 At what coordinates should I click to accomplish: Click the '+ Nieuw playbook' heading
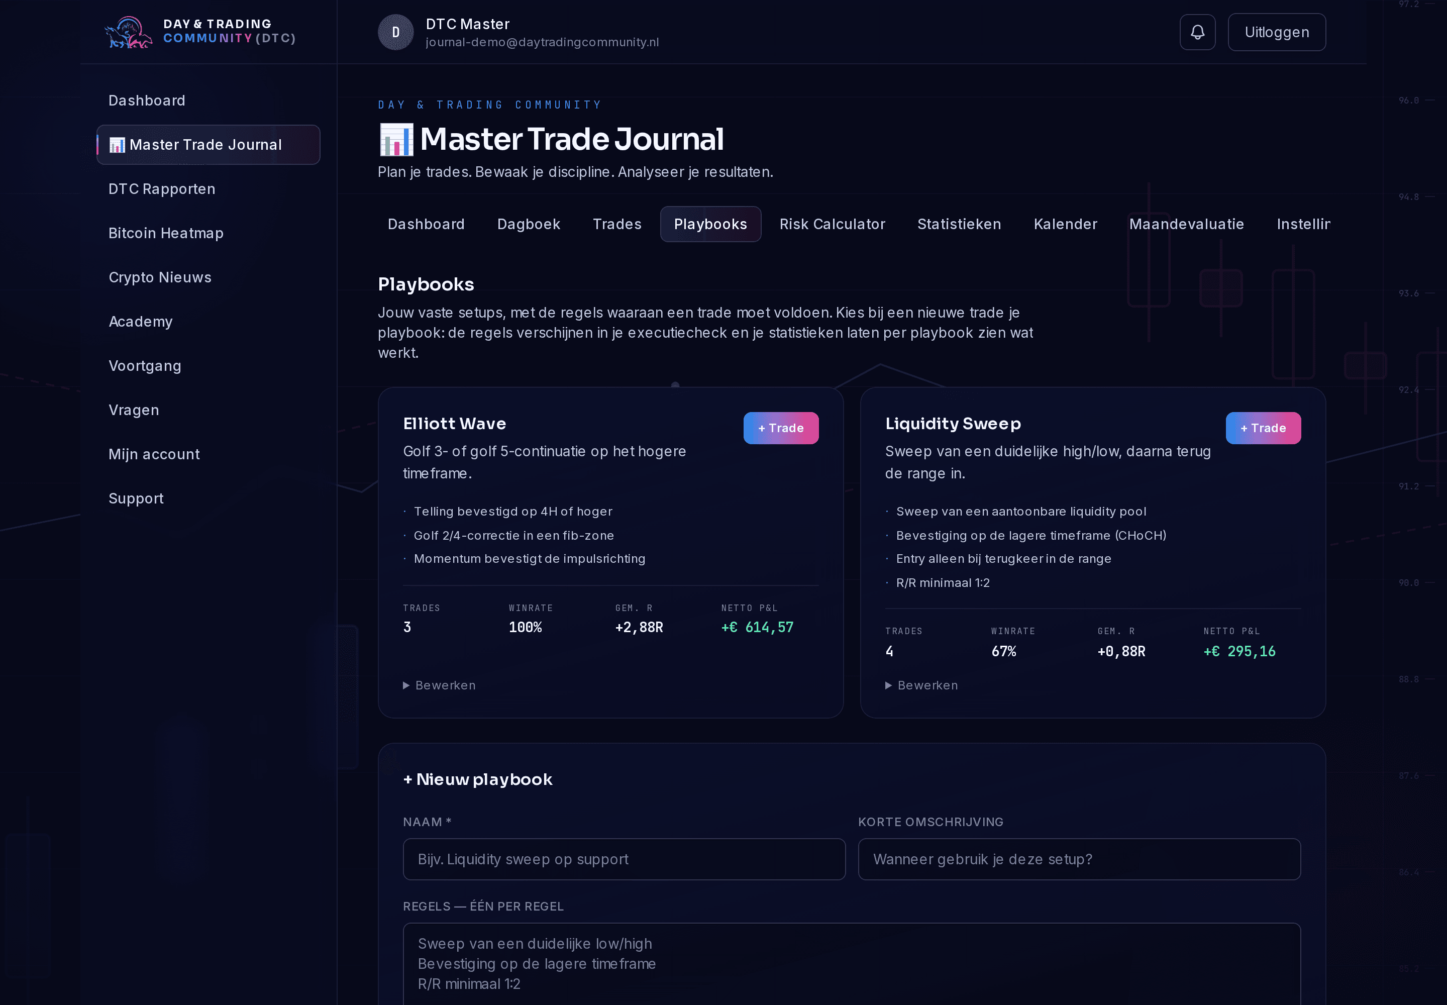(x=478, y=779)
